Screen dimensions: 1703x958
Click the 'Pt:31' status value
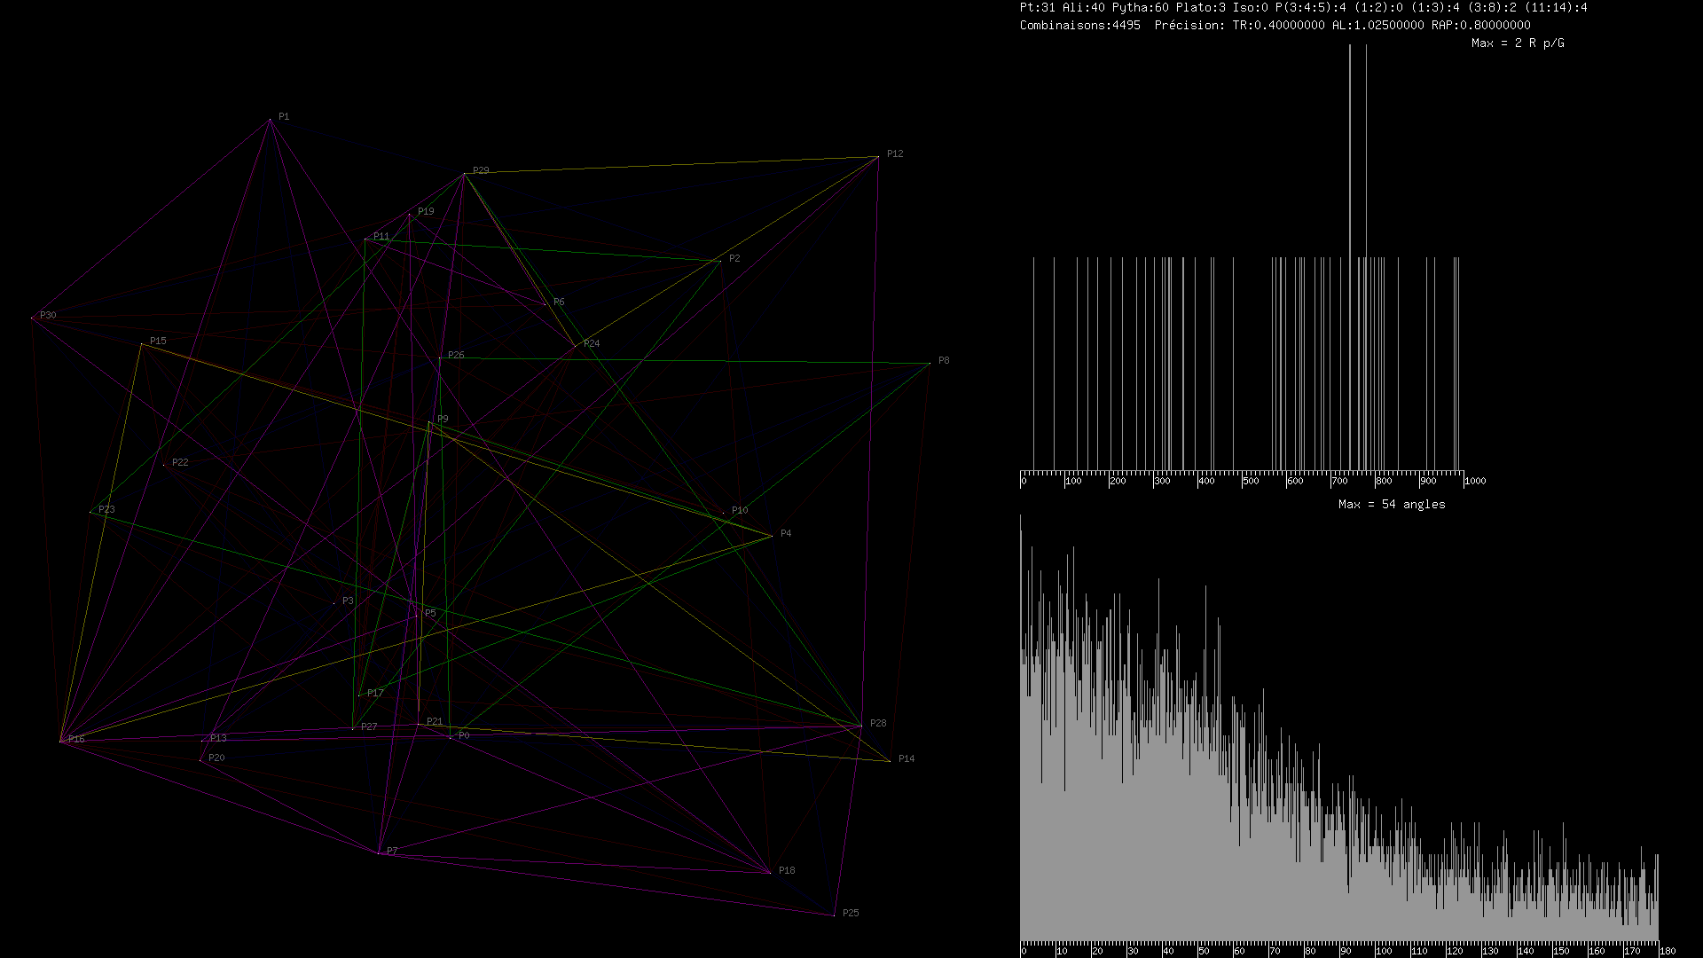(1038, 7)
